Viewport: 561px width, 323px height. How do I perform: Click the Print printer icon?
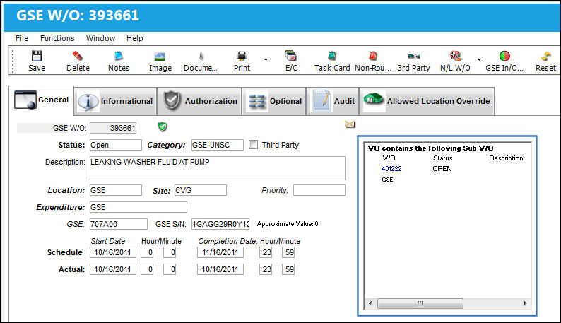pos(242,57)
